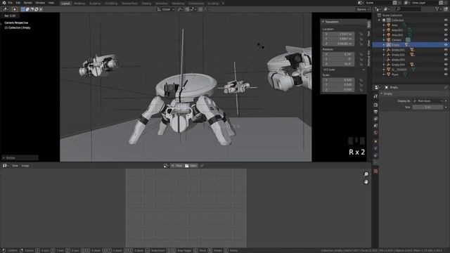
Task: Select the Area light in the outliner
Action: pyautogui.click(x=395, y=25)
